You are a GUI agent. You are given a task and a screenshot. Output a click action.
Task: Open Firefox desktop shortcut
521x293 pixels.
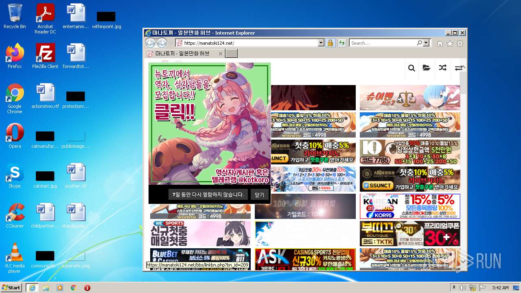pos(15,56)
